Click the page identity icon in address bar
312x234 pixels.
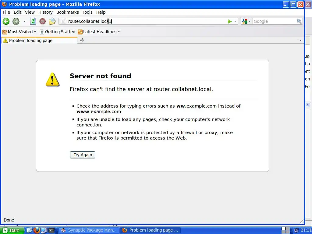(x=63, y=21)
